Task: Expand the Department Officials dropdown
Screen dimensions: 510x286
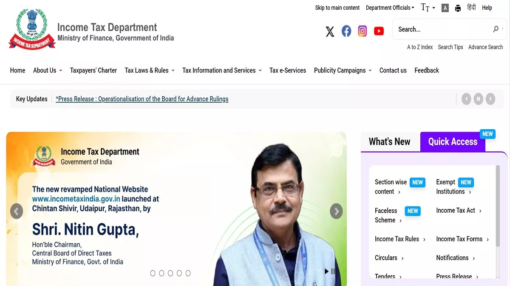Action: [390, 8]
